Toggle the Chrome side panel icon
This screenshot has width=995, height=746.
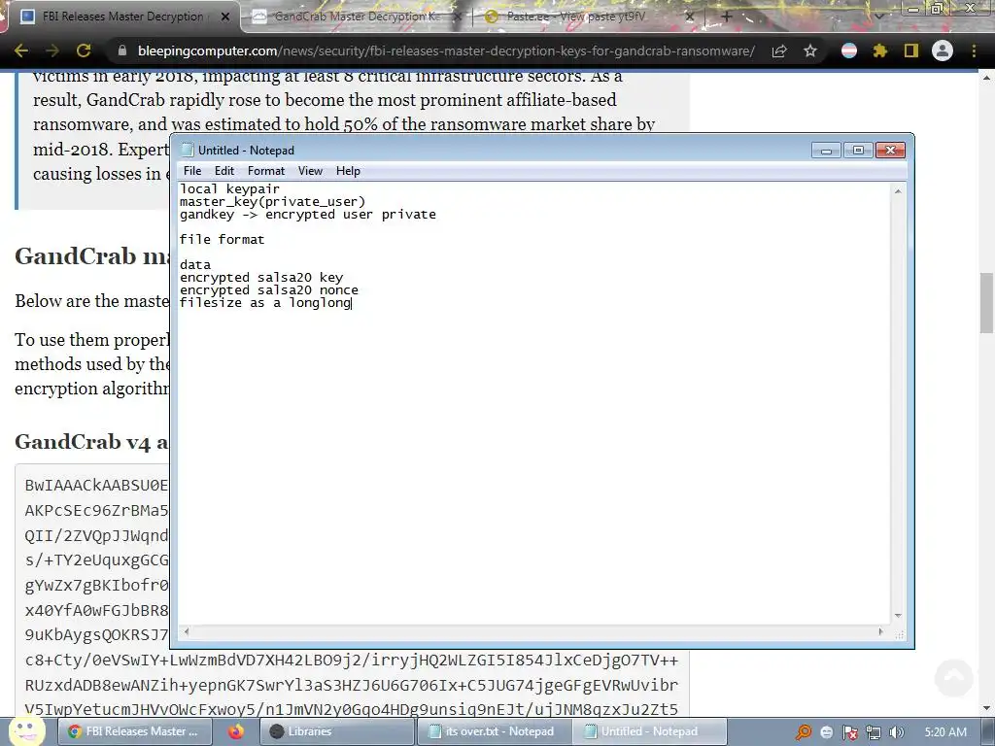coord(911,51)
